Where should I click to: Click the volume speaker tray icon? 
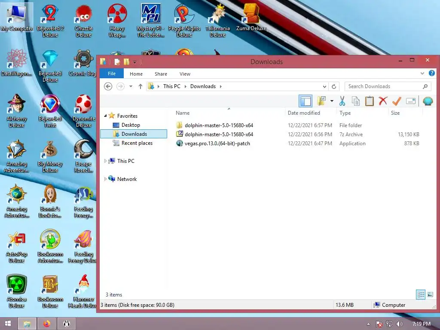[x=400, y=324]
